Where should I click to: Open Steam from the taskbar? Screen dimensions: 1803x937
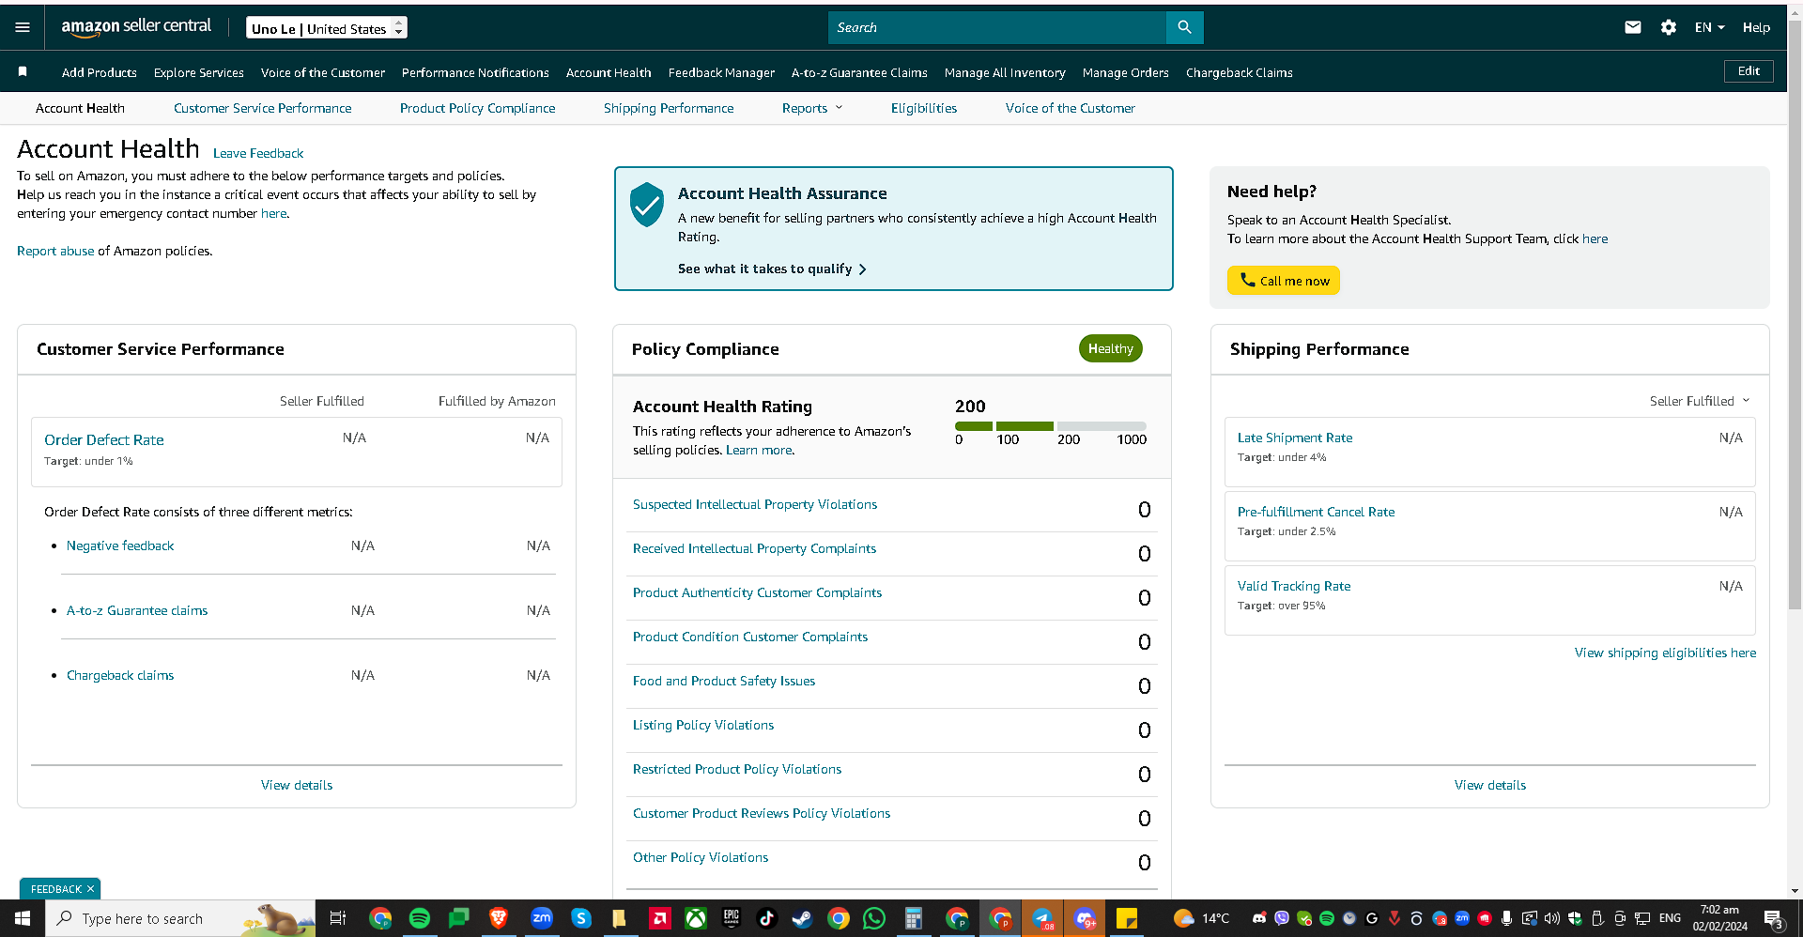[x=802, y=918]
